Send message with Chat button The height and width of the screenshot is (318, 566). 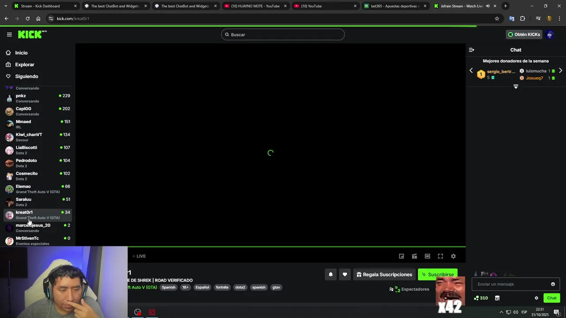tap(551, 298)
